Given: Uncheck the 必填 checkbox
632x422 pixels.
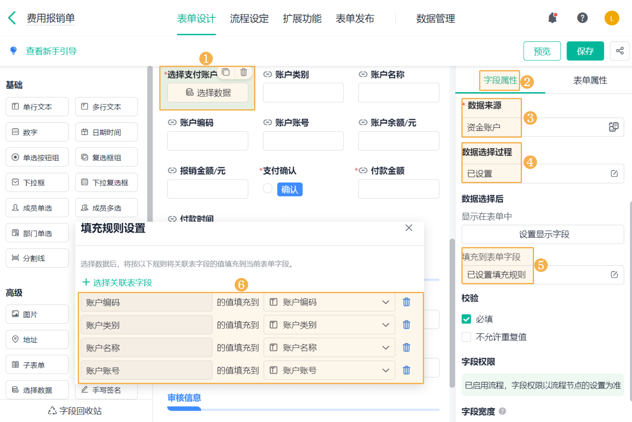Looking at the screenshot, I should (x=466, y=319).
